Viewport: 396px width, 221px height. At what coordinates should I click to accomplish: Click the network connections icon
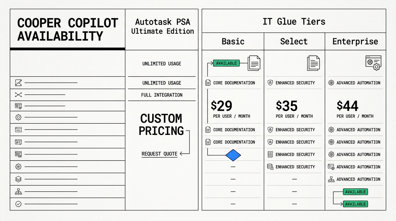pyautogui.click(x=18, y=94)
